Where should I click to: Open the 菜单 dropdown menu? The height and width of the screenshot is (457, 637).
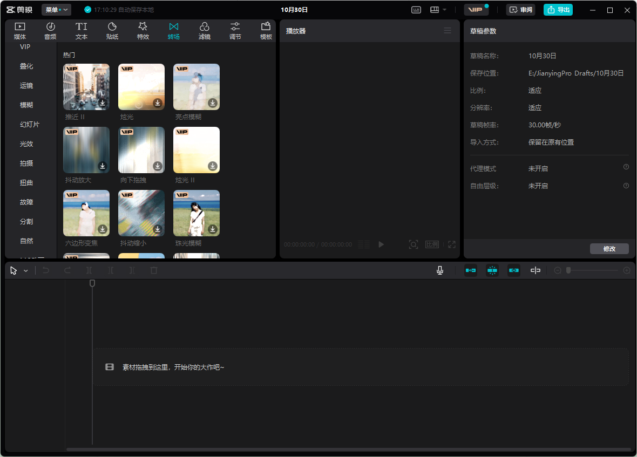tap(56, 10)
